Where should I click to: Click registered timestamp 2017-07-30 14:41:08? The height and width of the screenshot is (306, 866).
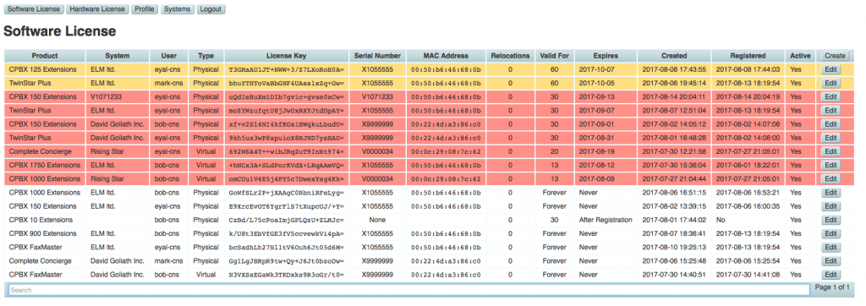click(748, 275)
